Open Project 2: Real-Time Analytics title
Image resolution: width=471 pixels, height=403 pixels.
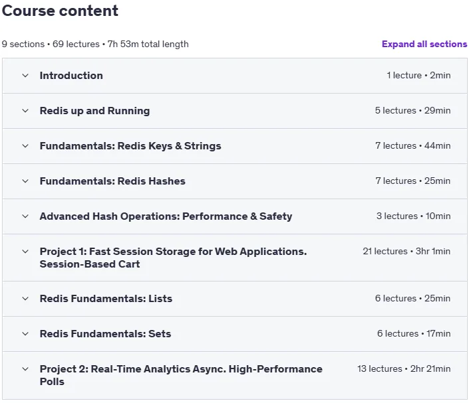pos(181,375)
